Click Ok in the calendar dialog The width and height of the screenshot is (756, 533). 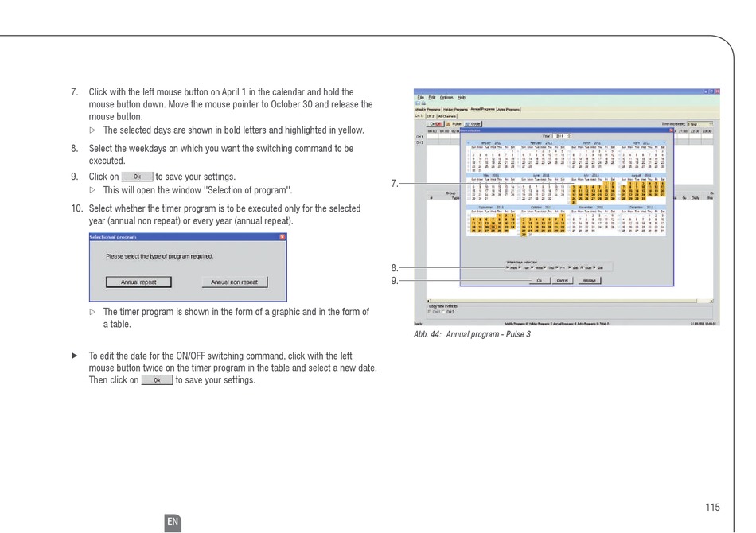pos(540,281)
